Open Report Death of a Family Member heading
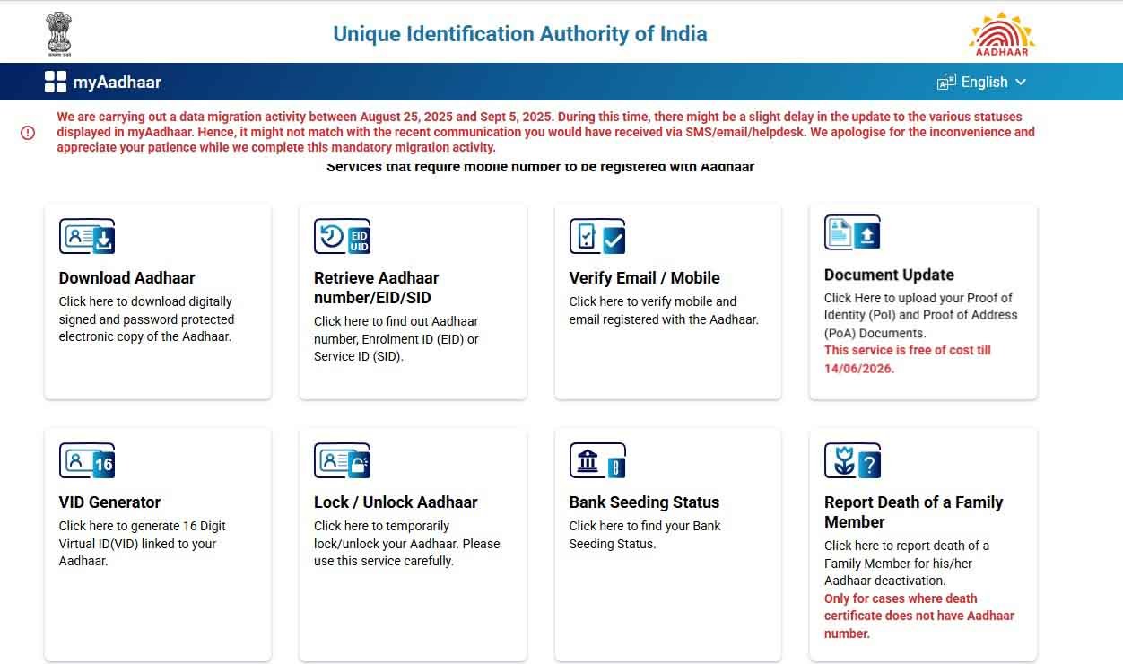Screen dimensions: 1123x664 pyautogui.click(x=913, y=512)
